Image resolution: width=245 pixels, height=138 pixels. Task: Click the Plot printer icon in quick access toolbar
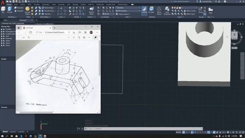click(26, 2)
